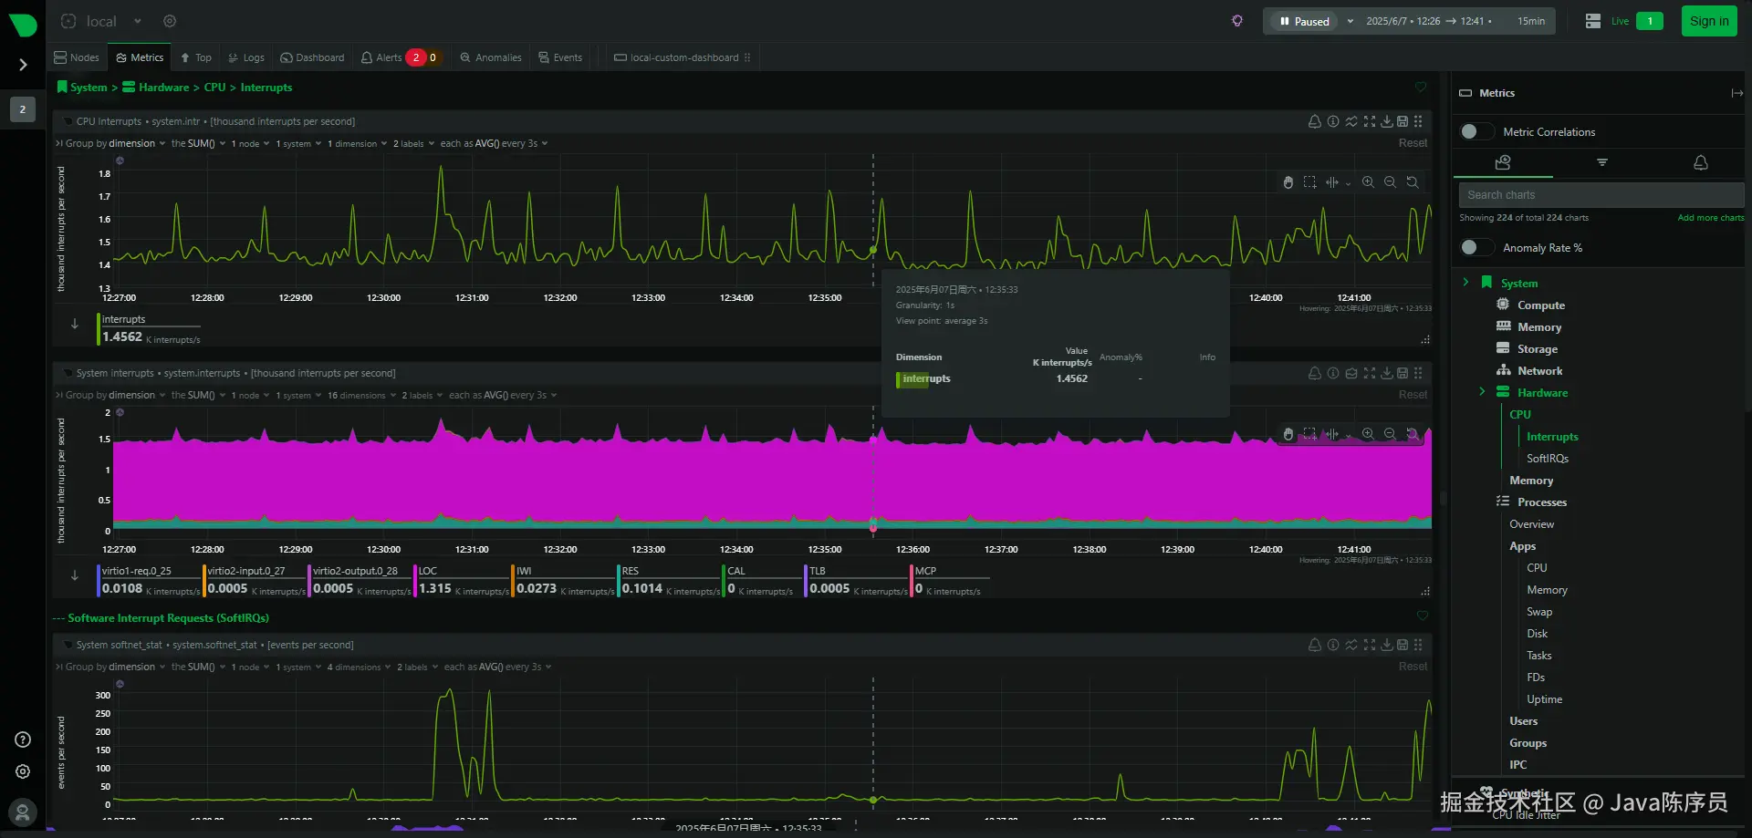Click zoom out on CPU interrupts chart
1752x838 pixels.
click(x=1390, y=182)
